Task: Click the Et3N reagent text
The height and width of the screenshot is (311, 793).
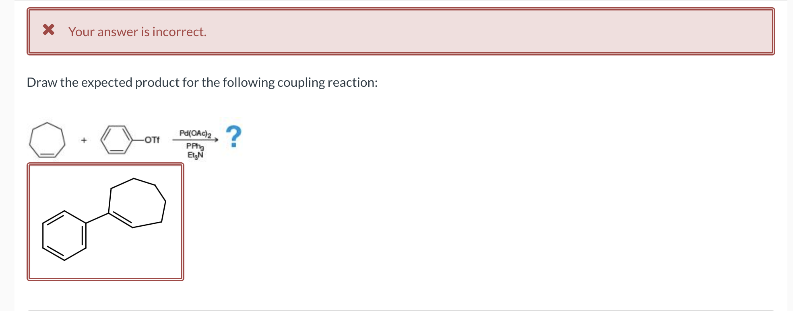Action: point(194,154)
